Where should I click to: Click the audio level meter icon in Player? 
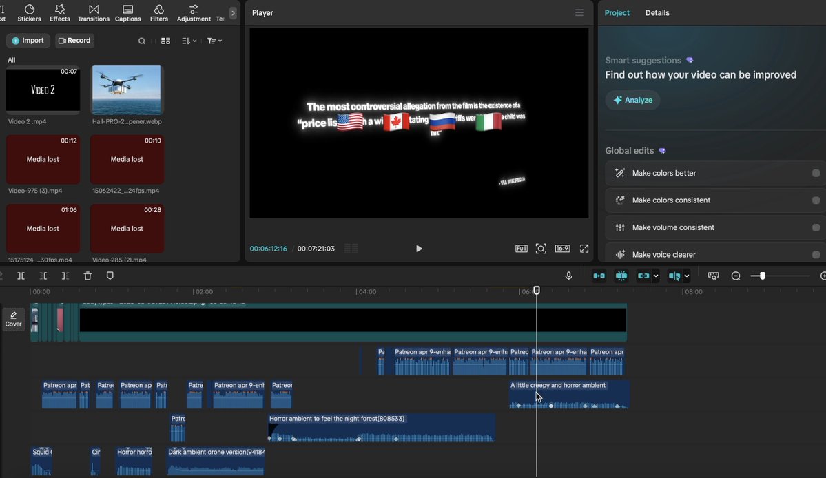(x=351, y=249)
